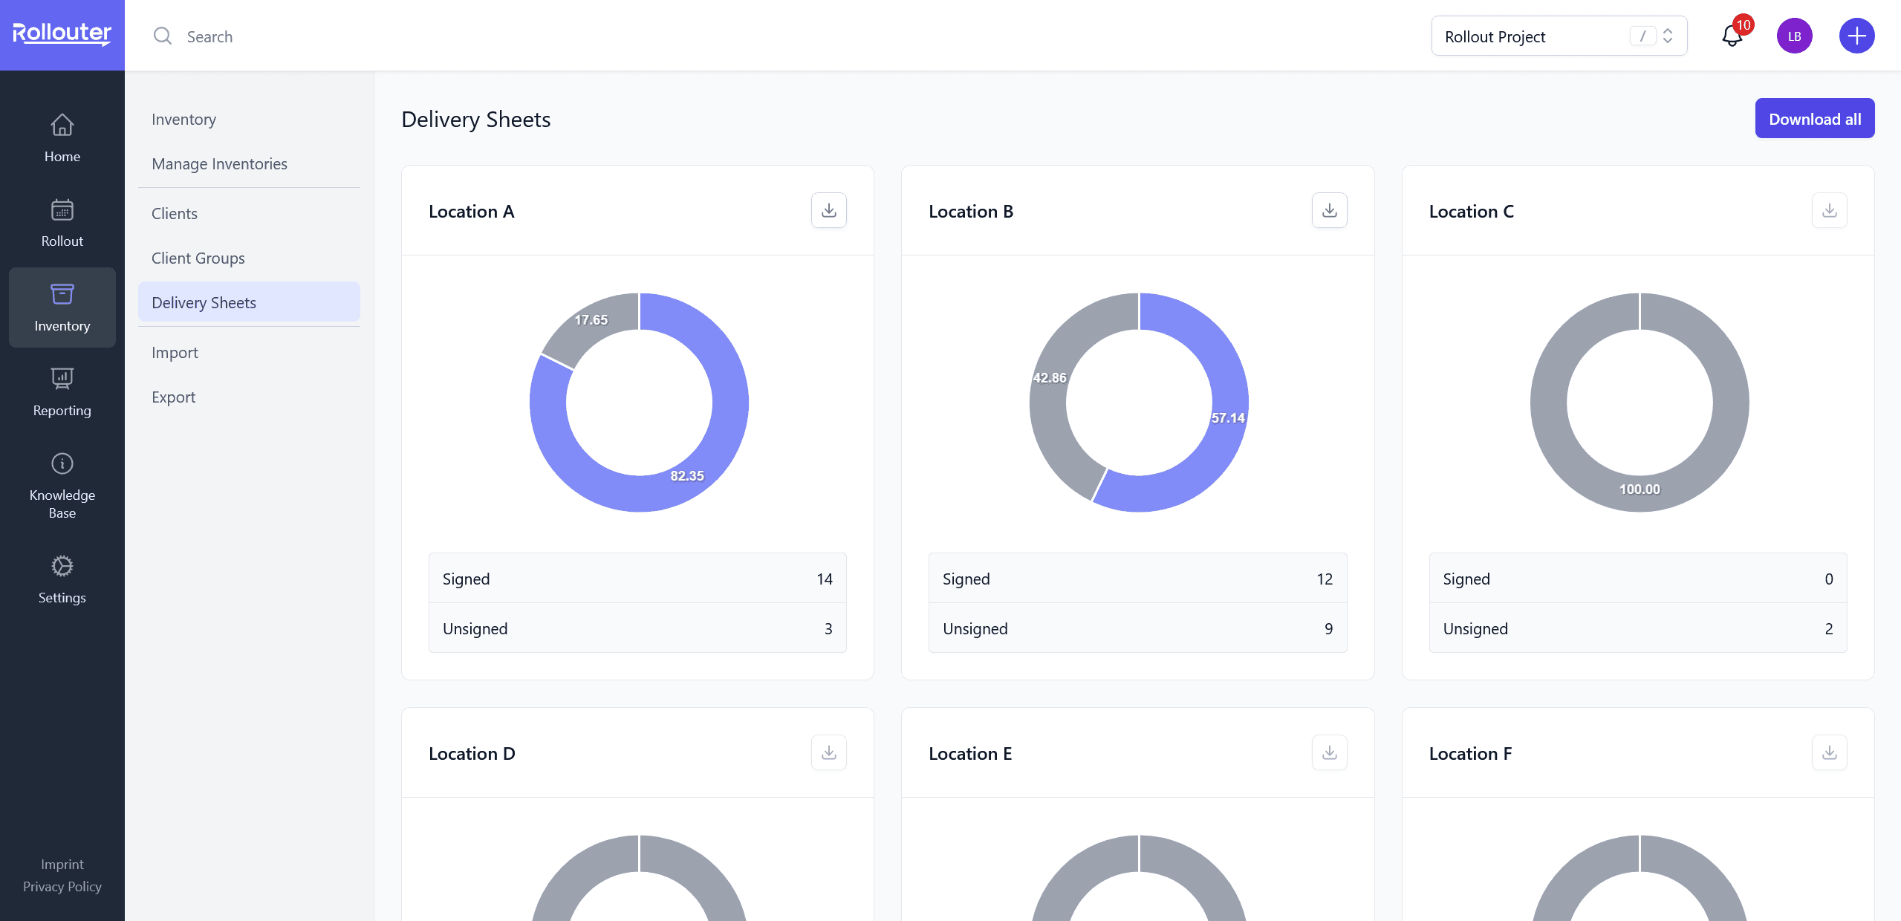This screenshot has width=1901, height=921.
Task: Open the Clients page
Action: pos(249,213)
